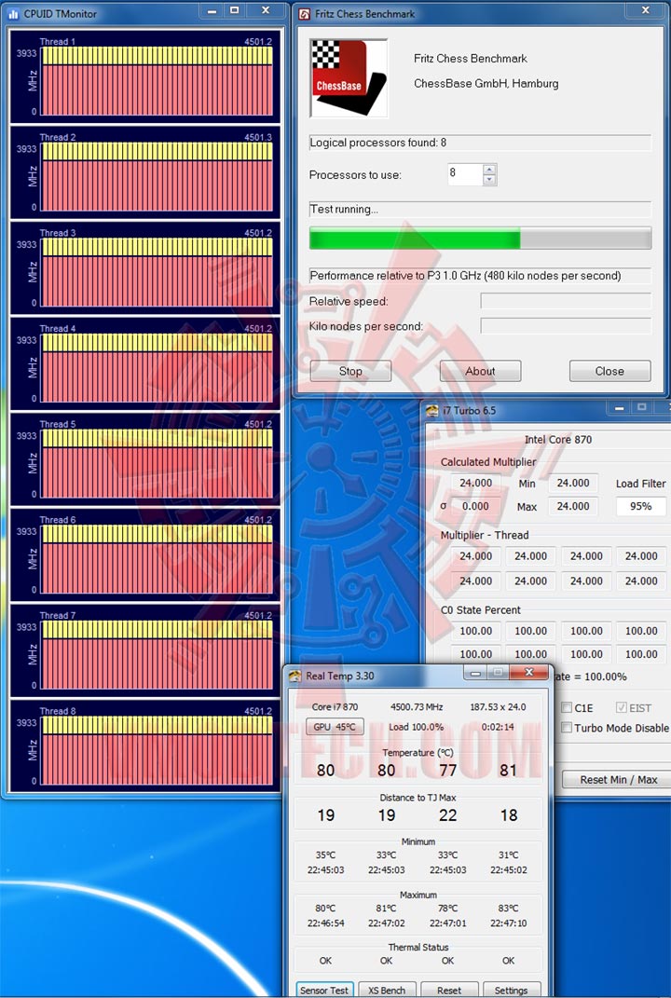This screenshot has width=671, height=998.
Task: Click the Relative speed result field
Action: point(566,301)
